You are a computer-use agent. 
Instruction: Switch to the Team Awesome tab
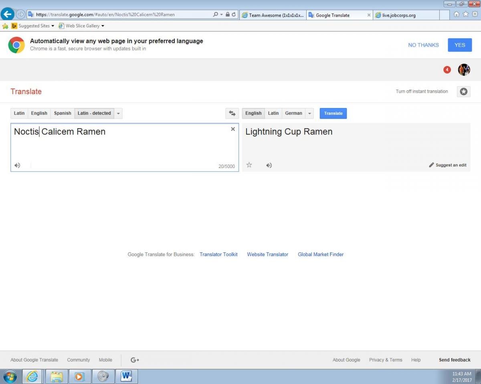point(273,15)
